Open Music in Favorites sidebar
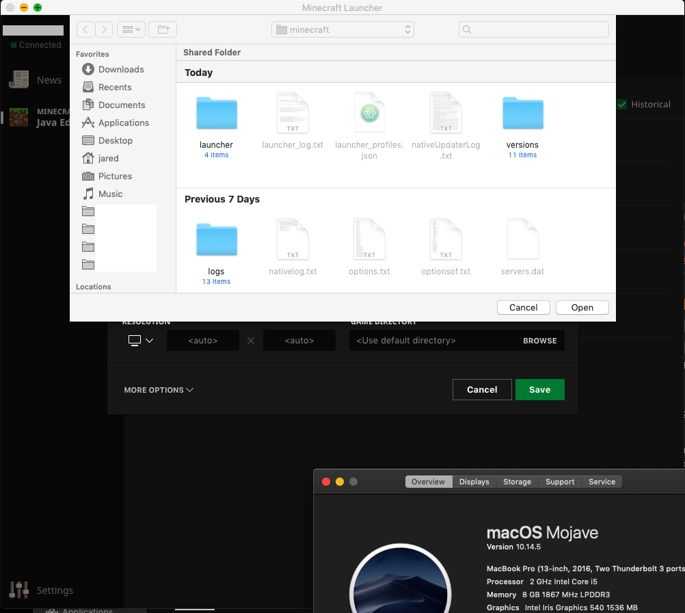The image size is (685, 613). coord(103,194)
